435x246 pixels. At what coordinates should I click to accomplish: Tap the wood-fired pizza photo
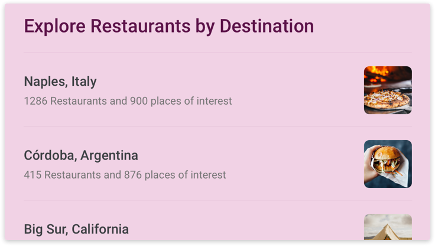[388, 90]
